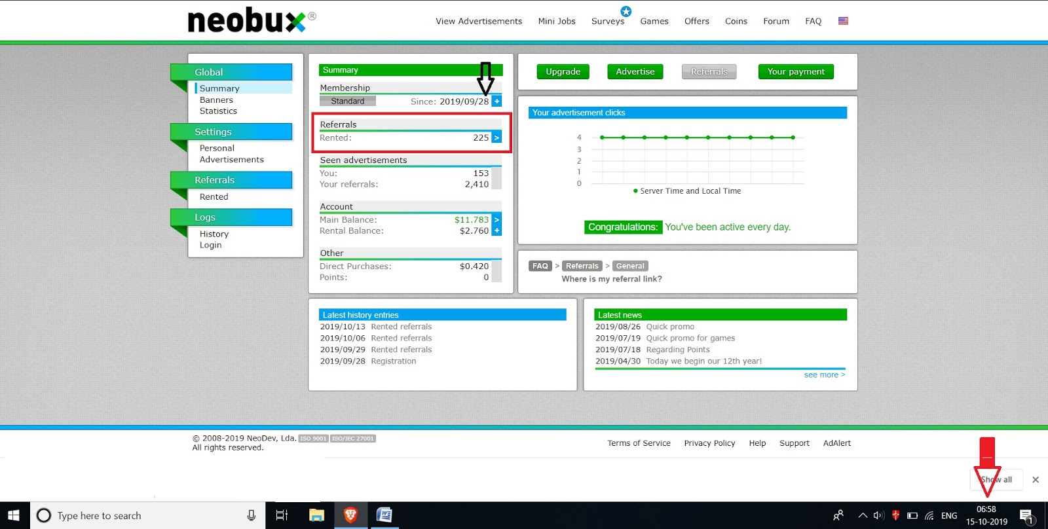
Task: Open Help footer link
Action: click(757, 443)
